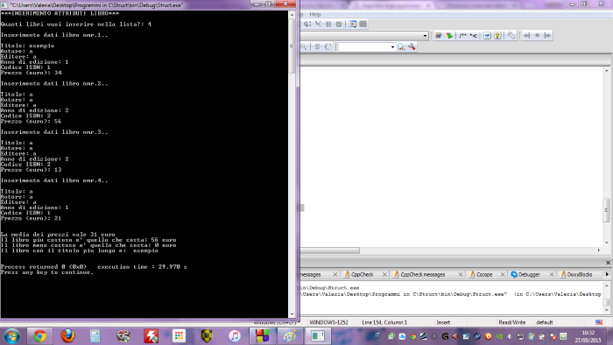Close the CppCheck tab

pyautogui.click(x=384, y=275)
